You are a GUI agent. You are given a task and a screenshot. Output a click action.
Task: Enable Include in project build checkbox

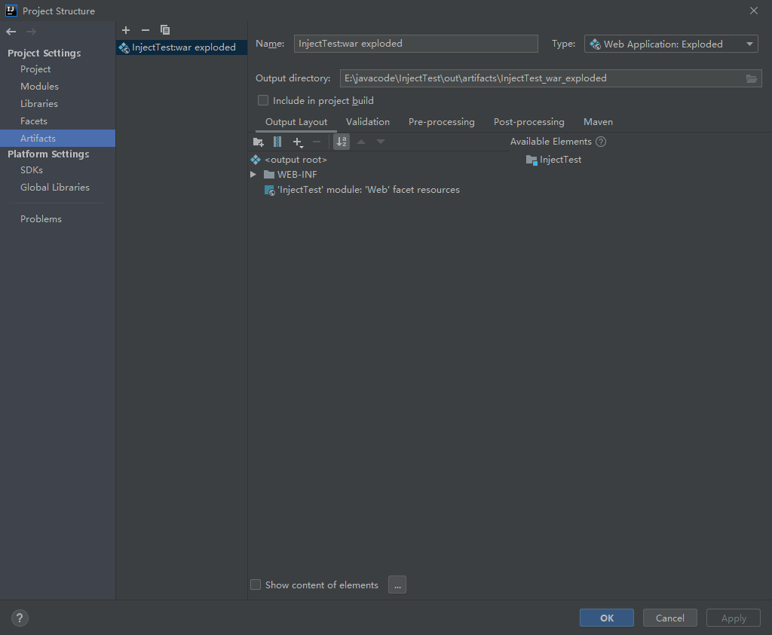click(x=263, y=100)
